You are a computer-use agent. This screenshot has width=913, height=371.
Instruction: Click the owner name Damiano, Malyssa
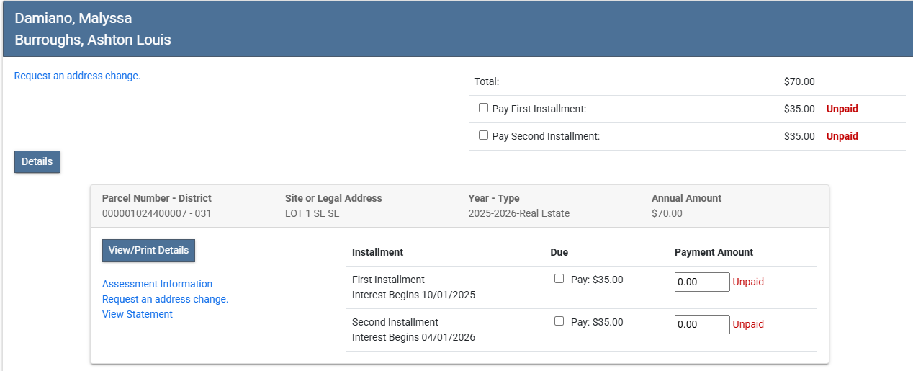click(x=73, y=18)
